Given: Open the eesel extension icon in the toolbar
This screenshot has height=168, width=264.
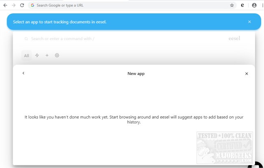Looking at the screenshot, I should [242, 5].
